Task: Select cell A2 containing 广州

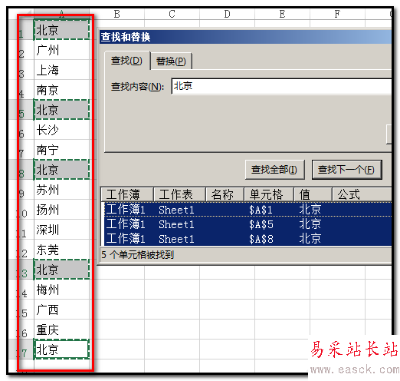Action: pos(61,50)
